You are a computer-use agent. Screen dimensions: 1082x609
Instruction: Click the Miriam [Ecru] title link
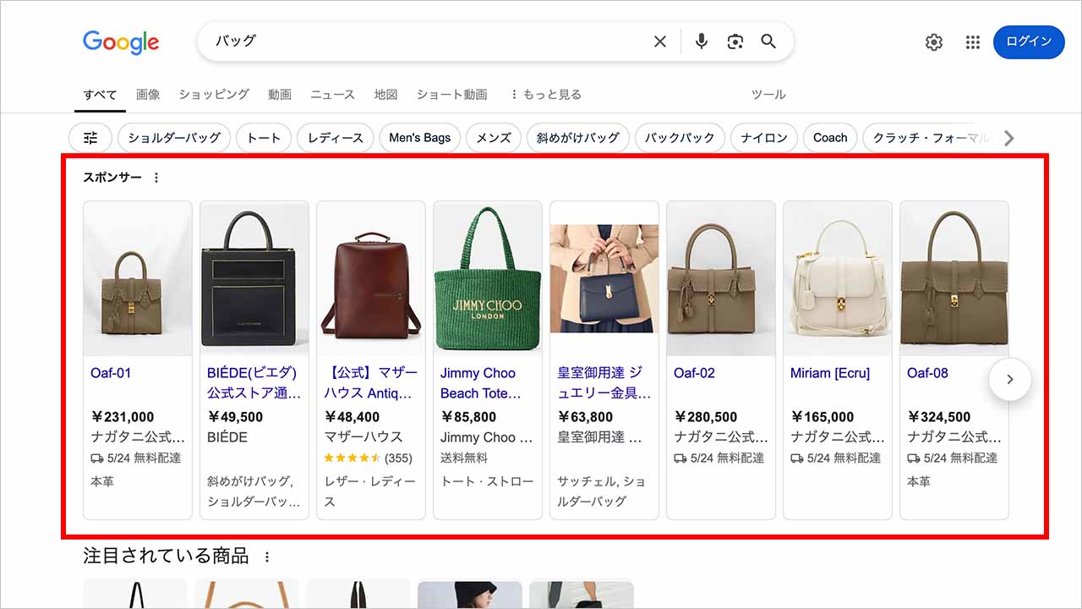830,373
